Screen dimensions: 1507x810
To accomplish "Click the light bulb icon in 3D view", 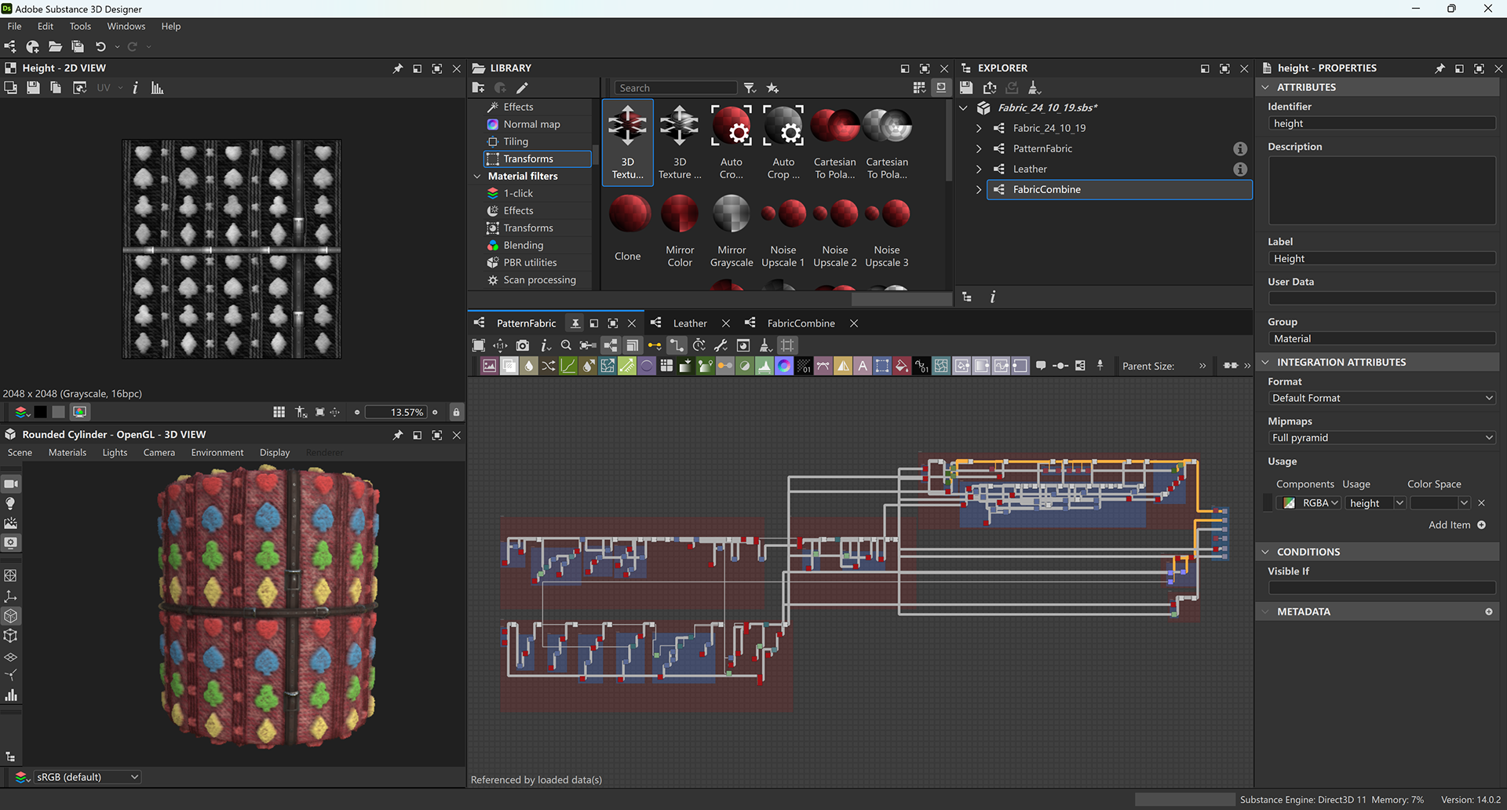I will tap(11, 503).
